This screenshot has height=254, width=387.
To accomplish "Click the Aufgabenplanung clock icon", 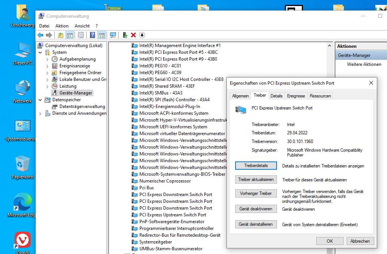I will [x=55, y=59].
